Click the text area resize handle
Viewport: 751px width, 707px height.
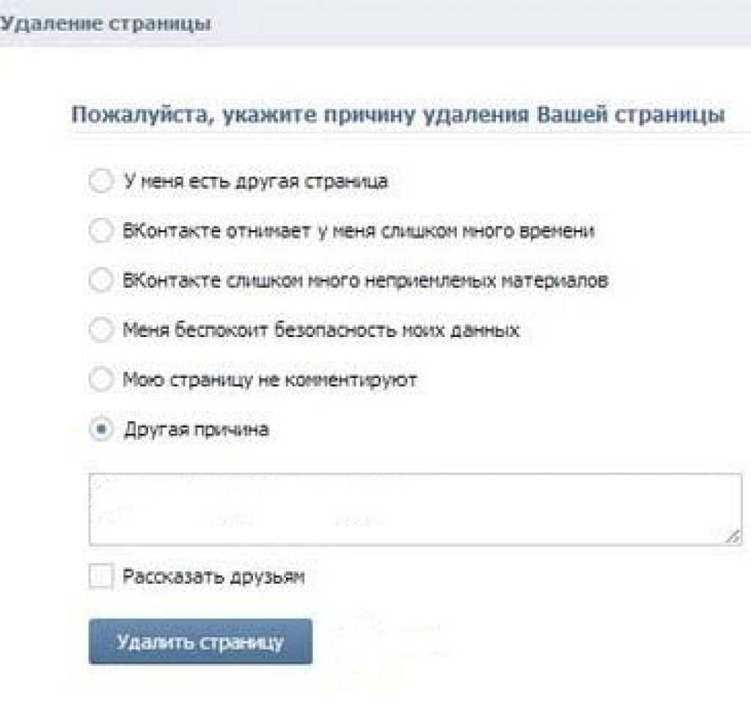pos(733,537)
